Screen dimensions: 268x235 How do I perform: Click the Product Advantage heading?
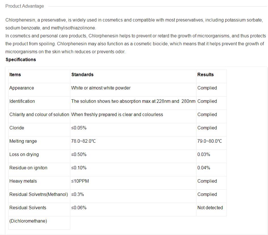(x=25, y=6)
